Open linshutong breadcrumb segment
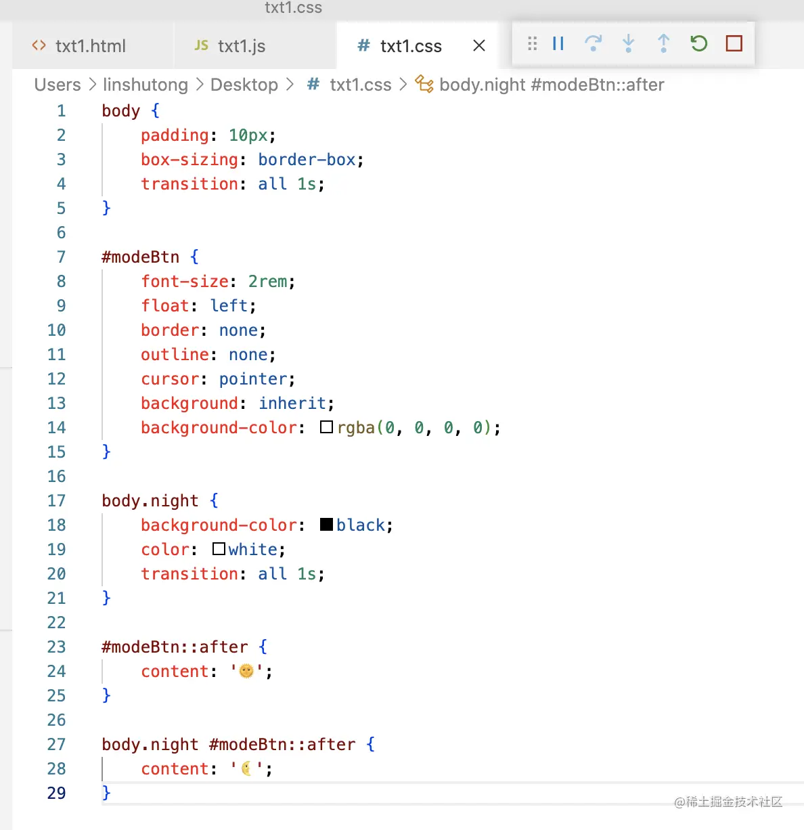The image size is (804, 830). tap(146, 85)
